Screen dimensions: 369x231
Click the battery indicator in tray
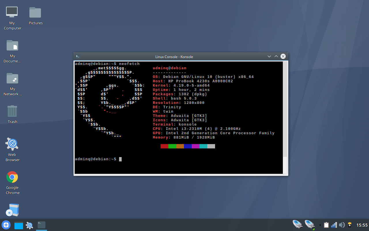click(x=350, y=225)
